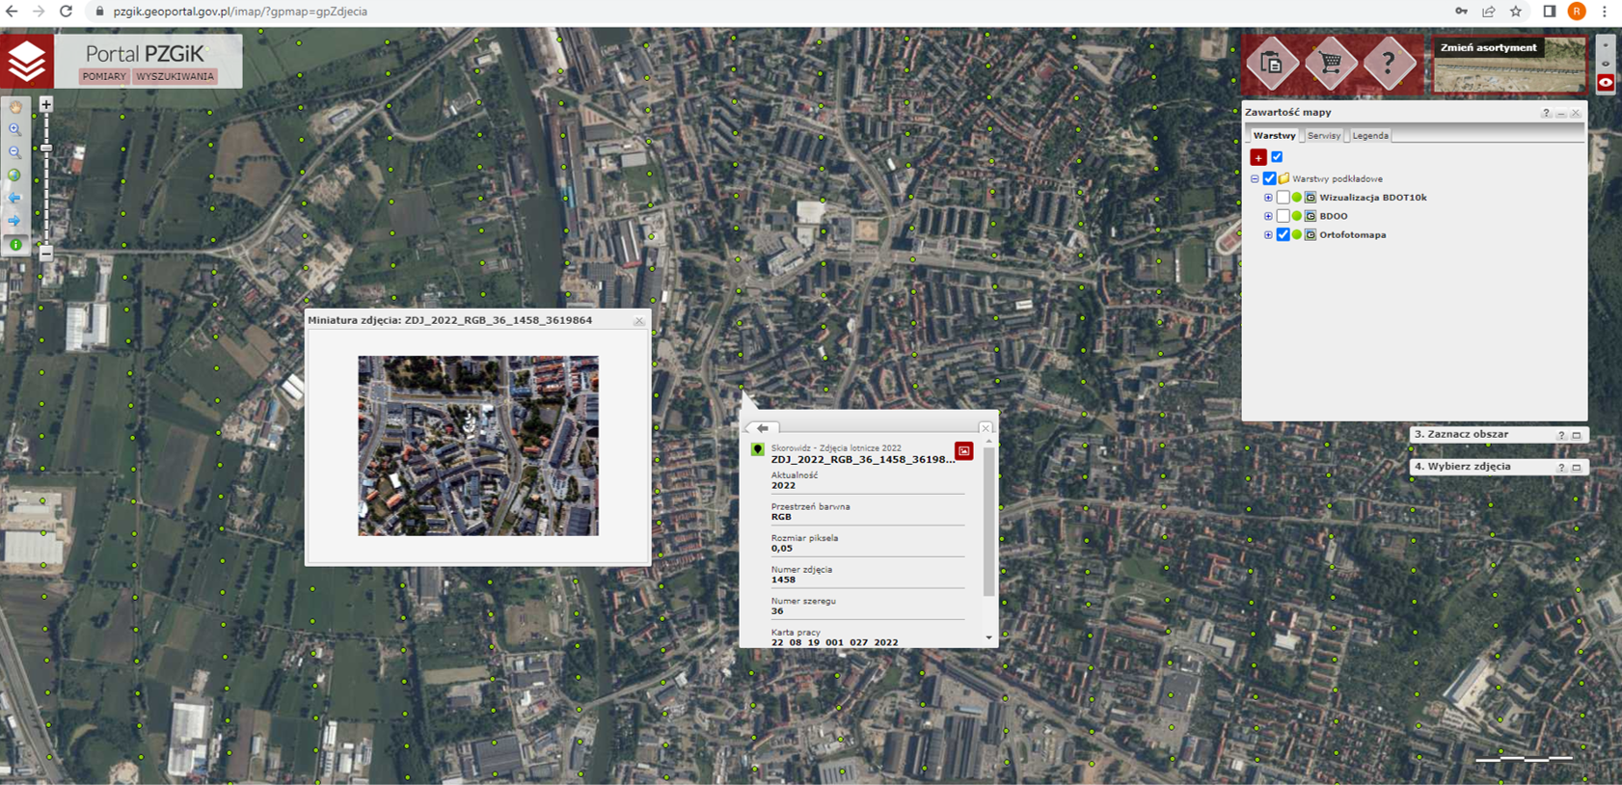Check the BDOO layer checkbox
The image size is (1622, 785).
1283,216
